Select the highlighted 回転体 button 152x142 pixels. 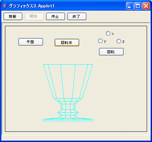pos(67,42)
